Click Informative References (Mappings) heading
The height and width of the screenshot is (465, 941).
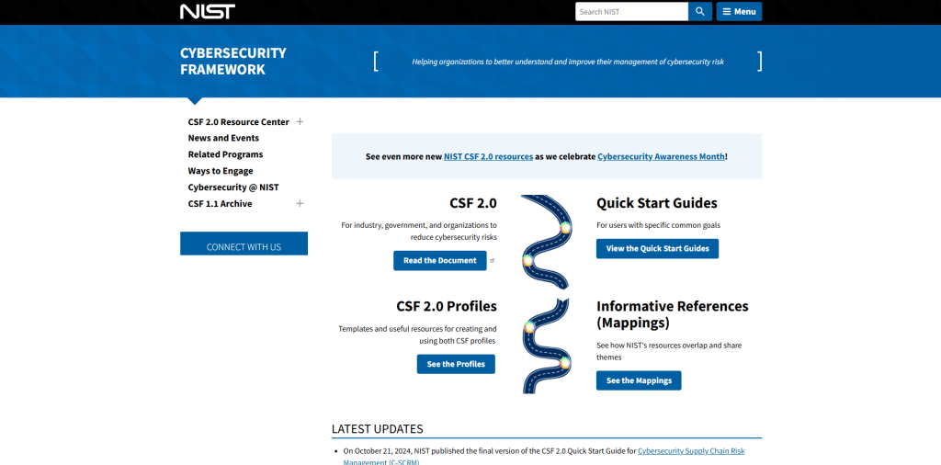tap(672, 314)
